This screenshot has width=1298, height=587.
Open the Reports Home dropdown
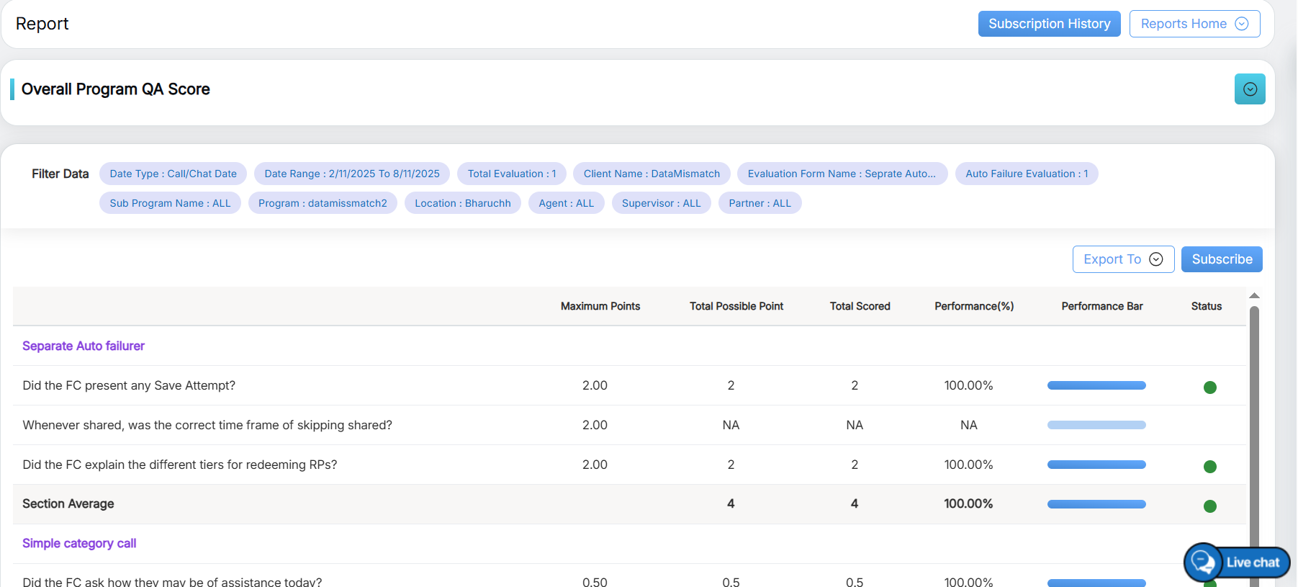tap(1194, 24)
